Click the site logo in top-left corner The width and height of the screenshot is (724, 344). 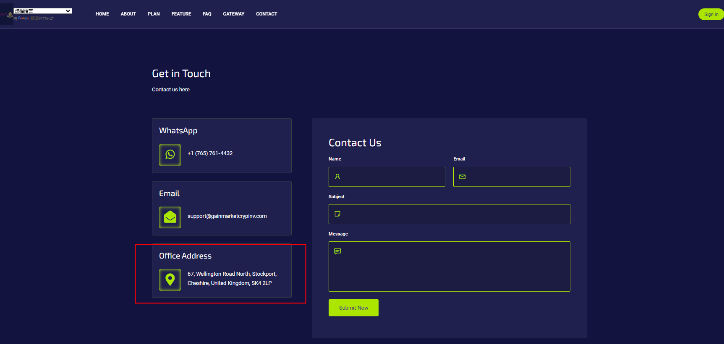(x=7, y=15)
